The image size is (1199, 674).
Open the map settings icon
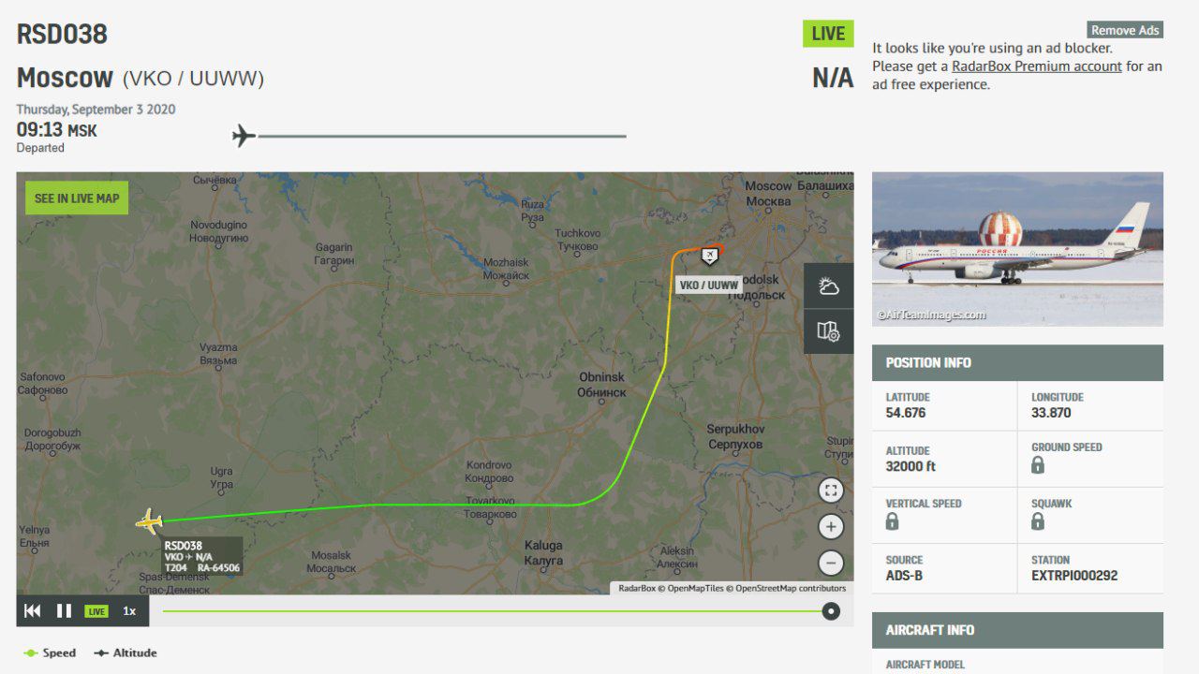pos(828,331)
